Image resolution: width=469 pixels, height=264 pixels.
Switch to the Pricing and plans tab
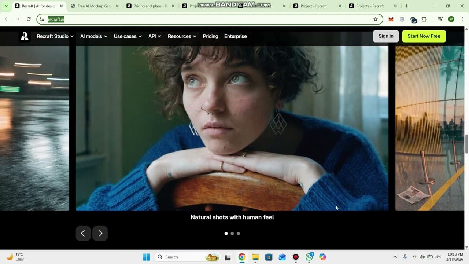click(x=150, y=6)
